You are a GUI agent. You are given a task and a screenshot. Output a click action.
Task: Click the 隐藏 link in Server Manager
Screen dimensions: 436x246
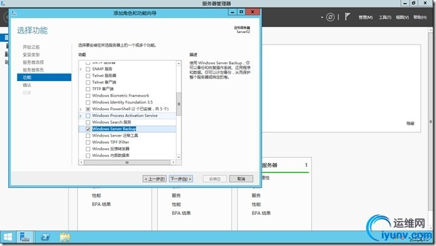coord(410,124)
